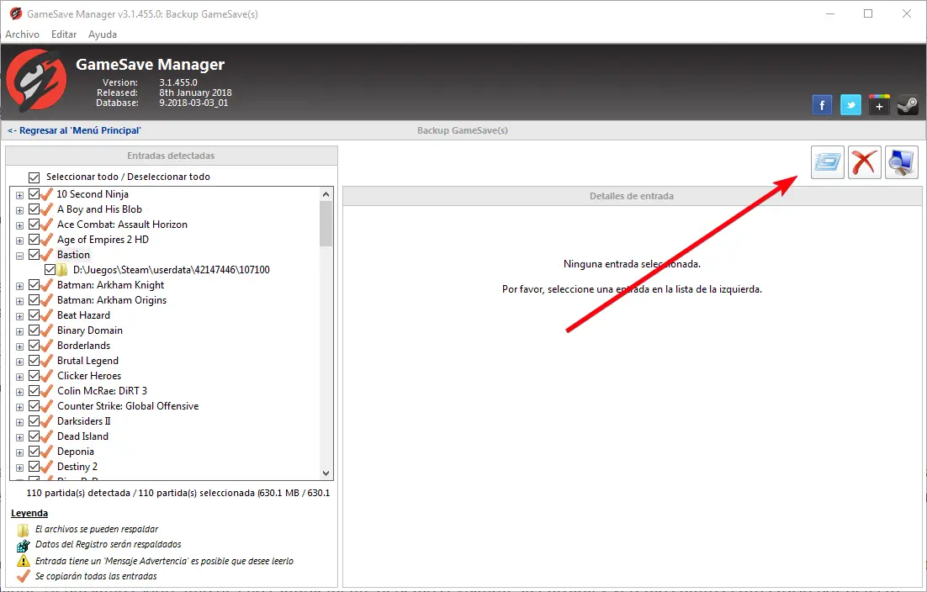This screenshot has height=592, width=927.
Task: Uncheck the Batman: Arkham Knight checkbox
Action: click(34, 285)
